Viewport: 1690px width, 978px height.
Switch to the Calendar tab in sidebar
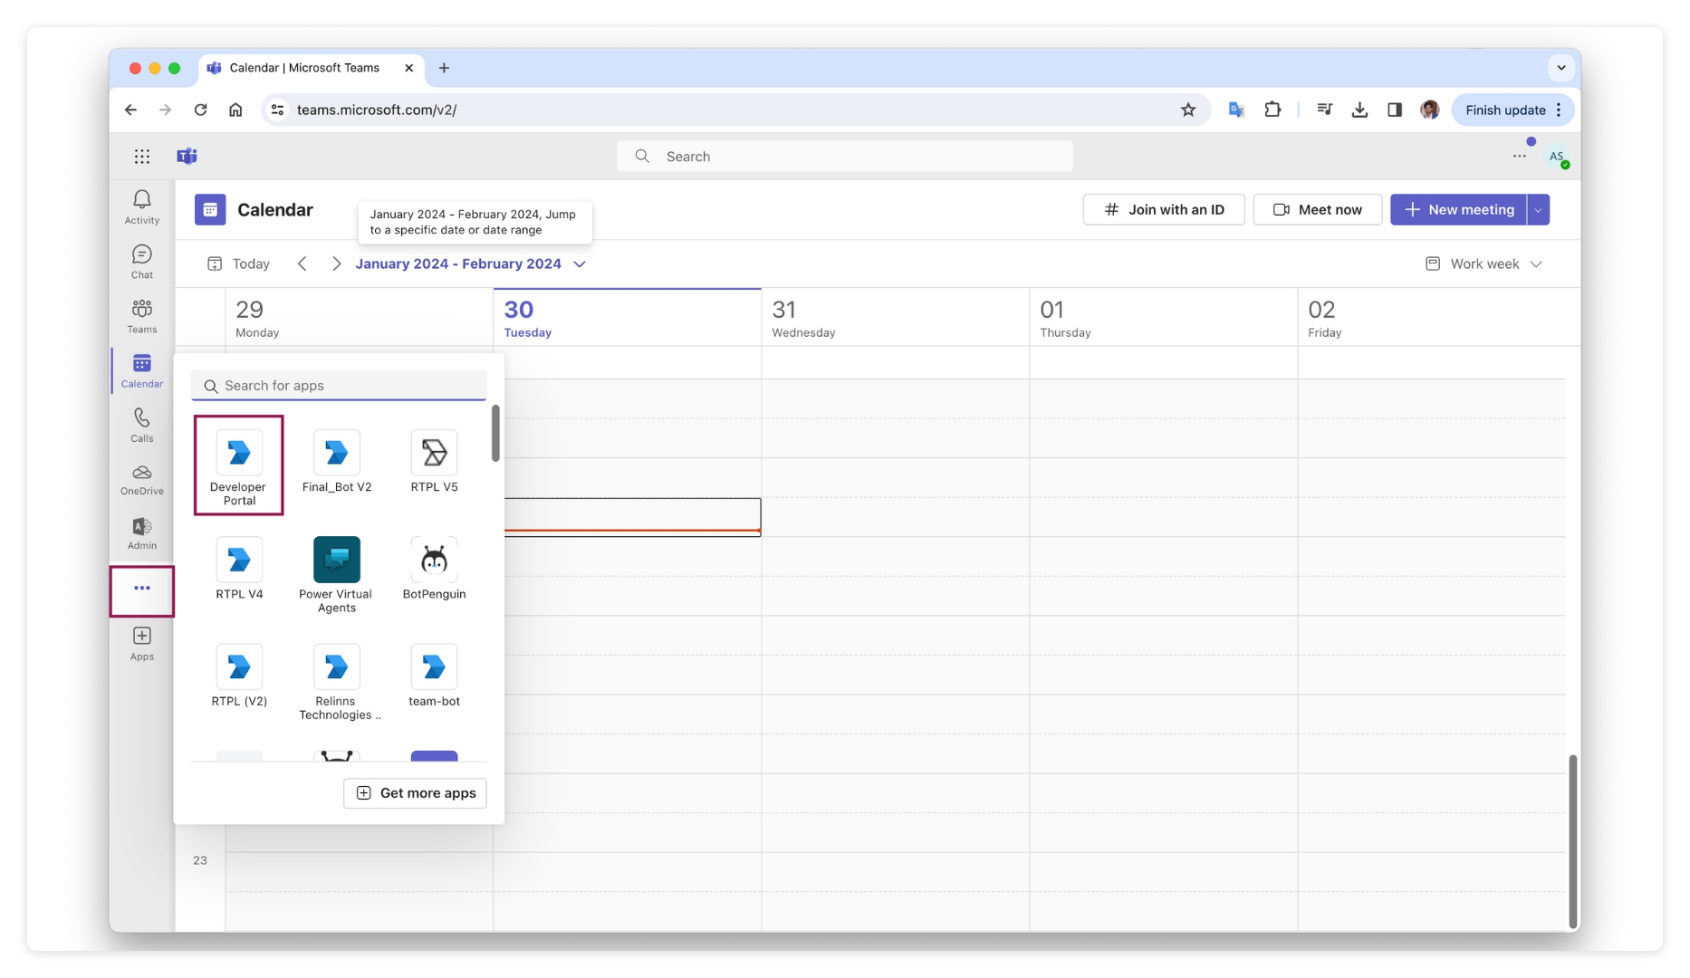(141, 370)
